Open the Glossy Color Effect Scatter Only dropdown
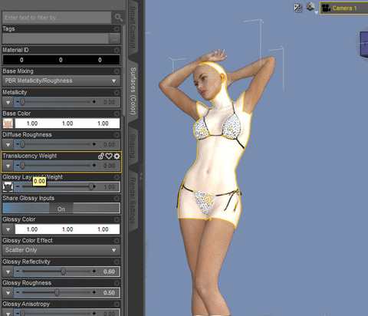 pyautogui.click(x=61, y=250)
